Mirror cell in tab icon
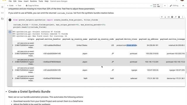187x105 pixels. tap(176, 17)
